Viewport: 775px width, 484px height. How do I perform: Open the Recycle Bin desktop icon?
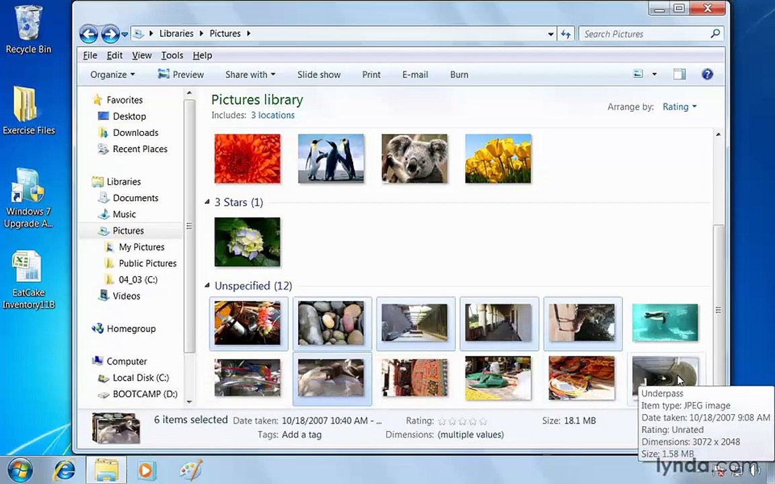coord(28,30)
